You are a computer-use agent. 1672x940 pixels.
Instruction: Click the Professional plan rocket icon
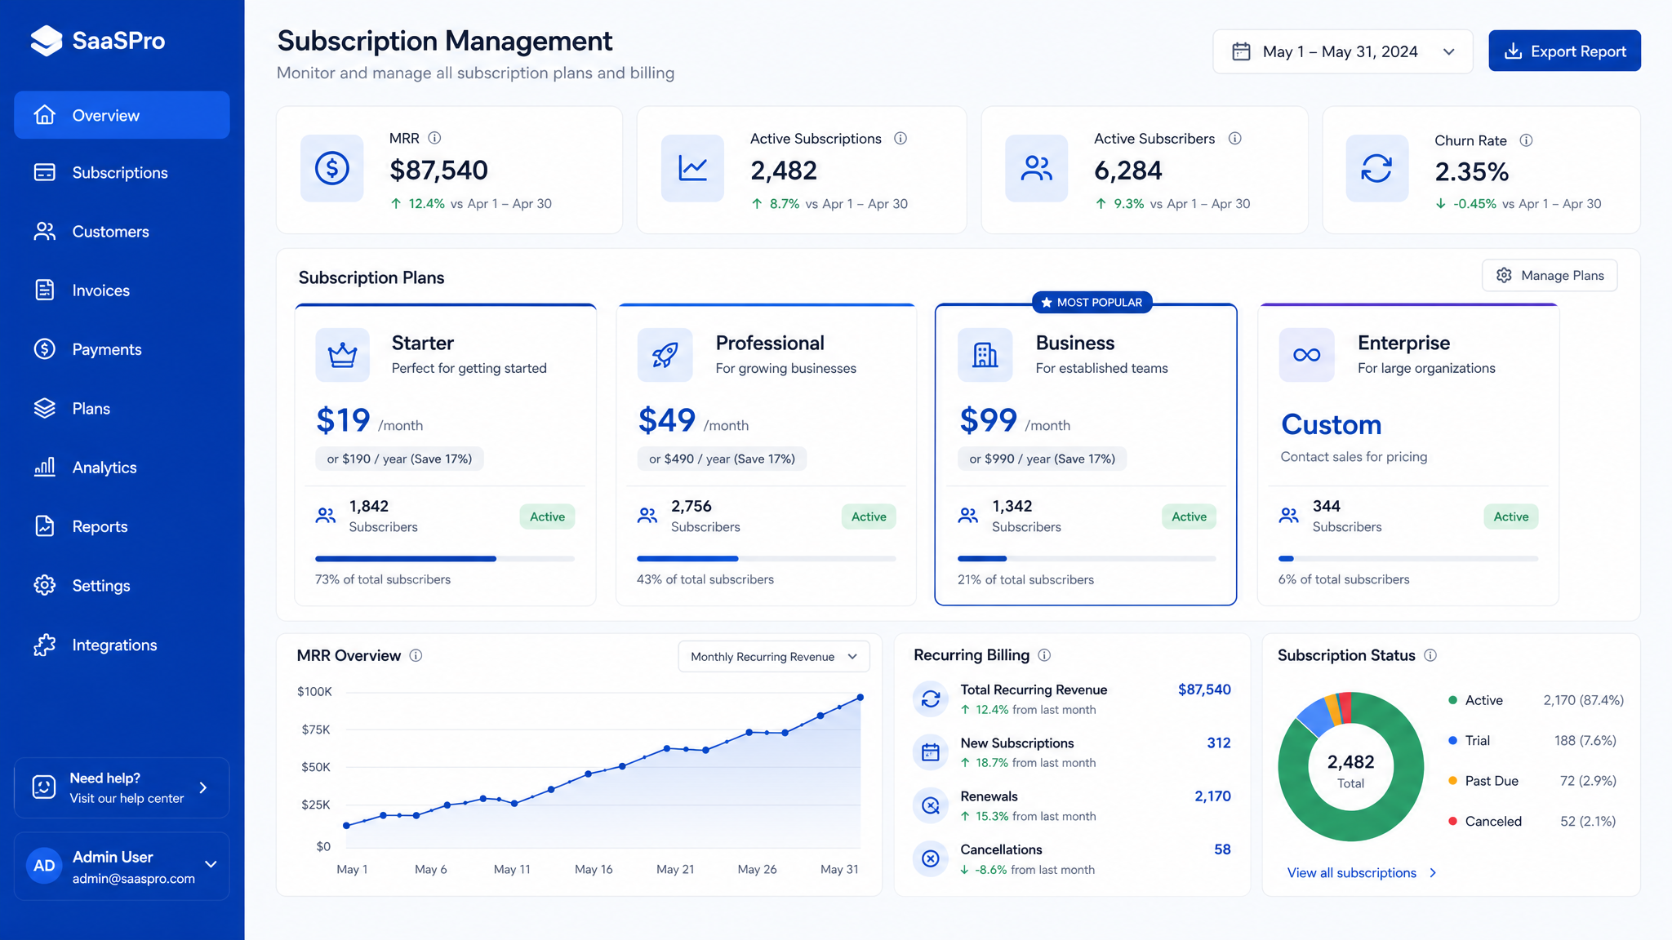[665, 355]
